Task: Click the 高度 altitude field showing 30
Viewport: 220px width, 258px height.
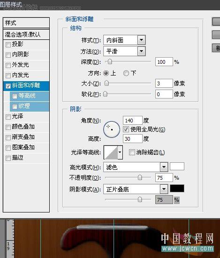Action: click(x=133, y=139)
